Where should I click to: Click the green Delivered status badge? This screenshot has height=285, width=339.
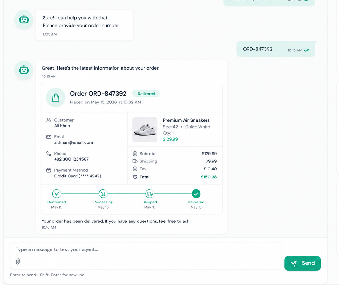tap(146, 94)
